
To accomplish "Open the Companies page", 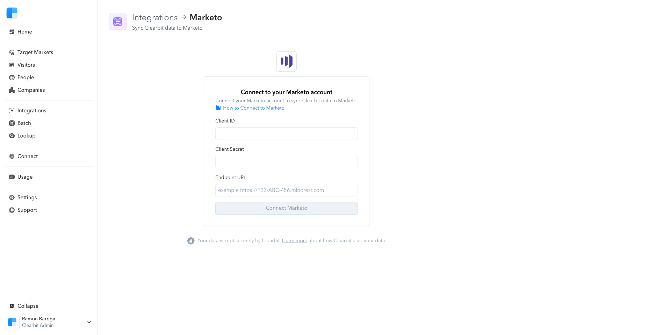I will coord(31,90).
